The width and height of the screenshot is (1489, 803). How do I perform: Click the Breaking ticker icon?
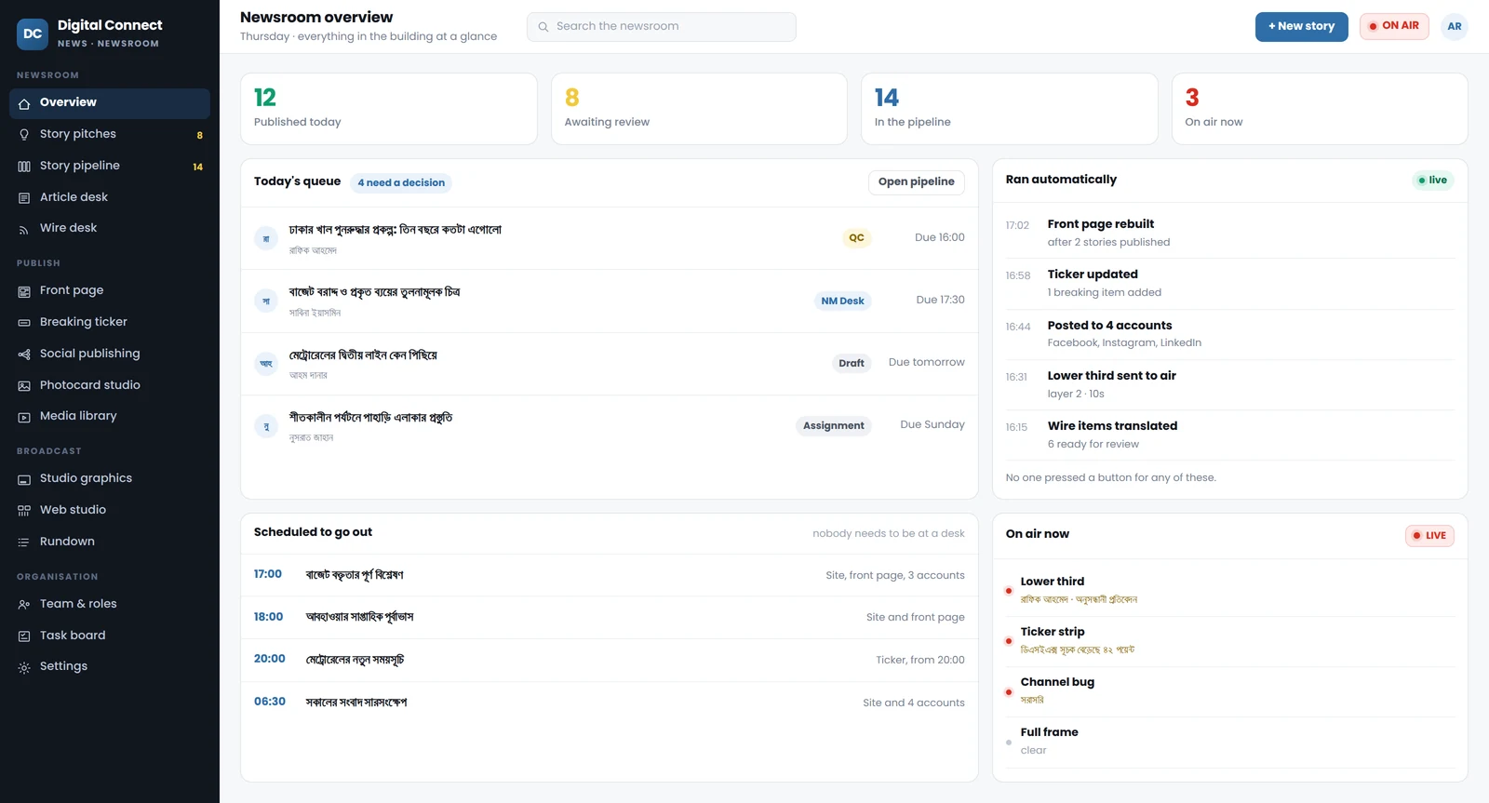tap(24, 323)
